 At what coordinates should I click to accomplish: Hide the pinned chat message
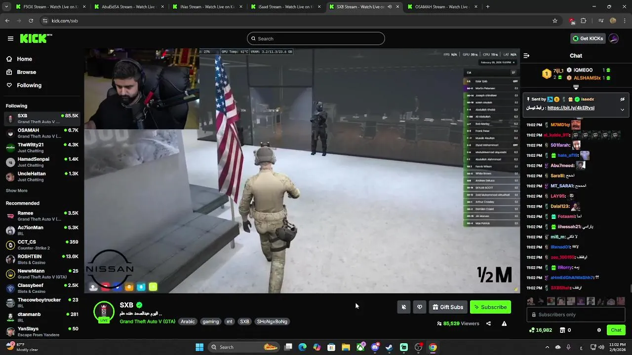[622, 99]
